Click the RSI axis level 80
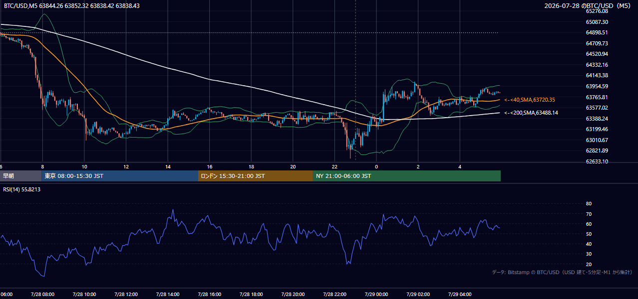Image resolution: width=638 pixels, height=299 pixels. tap(589, 204)
